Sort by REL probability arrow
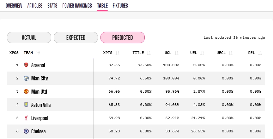273x139 pixels. (x=260, y=53)
